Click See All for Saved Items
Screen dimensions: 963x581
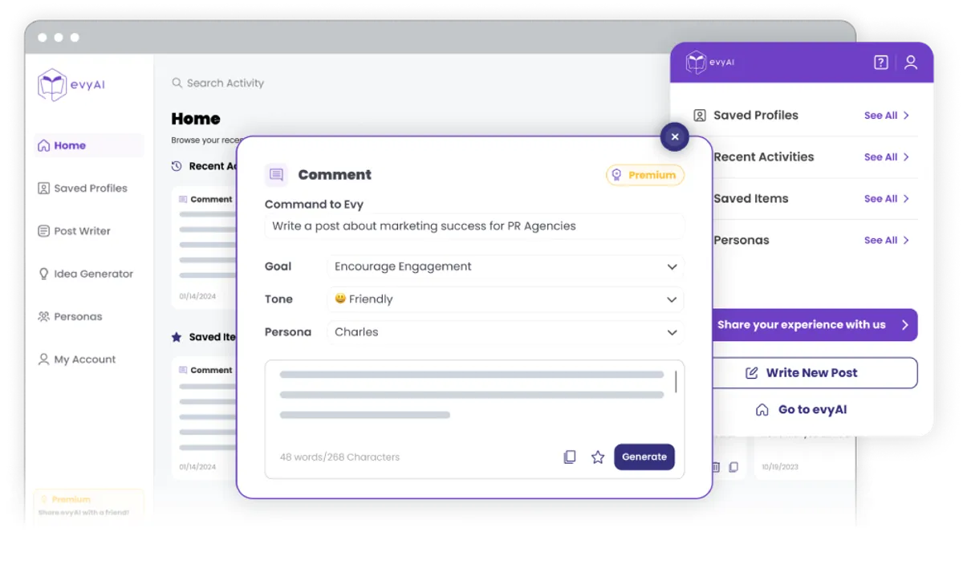[887, 199]
